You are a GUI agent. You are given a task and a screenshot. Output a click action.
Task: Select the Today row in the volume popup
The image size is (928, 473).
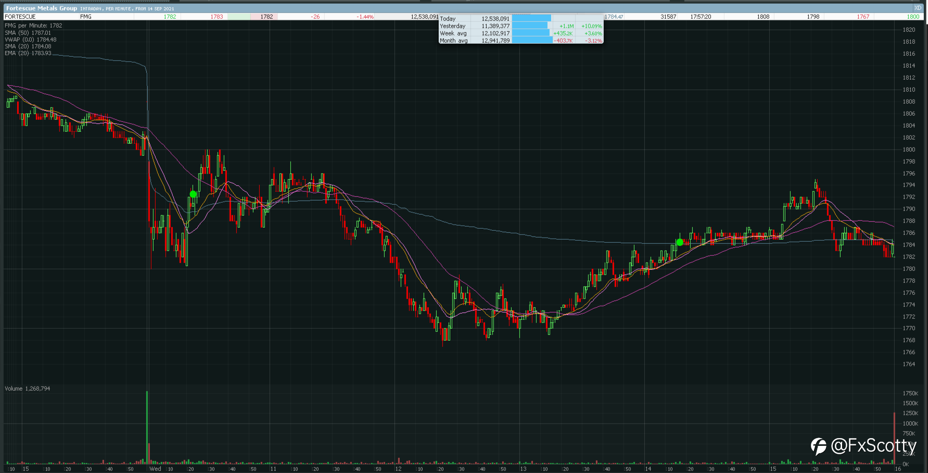point(521,18)
